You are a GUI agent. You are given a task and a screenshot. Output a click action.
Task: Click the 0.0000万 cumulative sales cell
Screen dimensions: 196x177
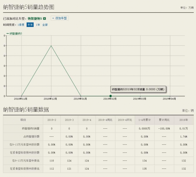pos(145,128)
